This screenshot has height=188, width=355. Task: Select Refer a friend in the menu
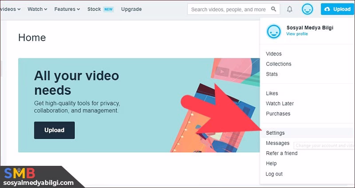(282, 153)
